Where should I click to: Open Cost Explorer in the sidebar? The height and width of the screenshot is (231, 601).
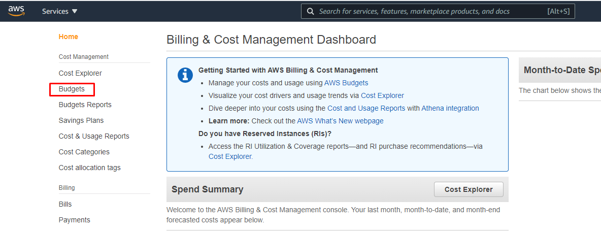(x=80, y=73)
